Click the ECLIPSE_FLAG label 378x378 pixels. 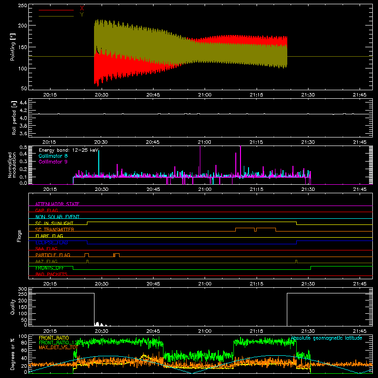[52, 242]
